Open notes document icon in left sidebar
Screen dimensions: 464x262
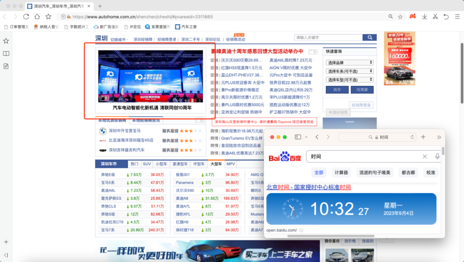[6, 66]
